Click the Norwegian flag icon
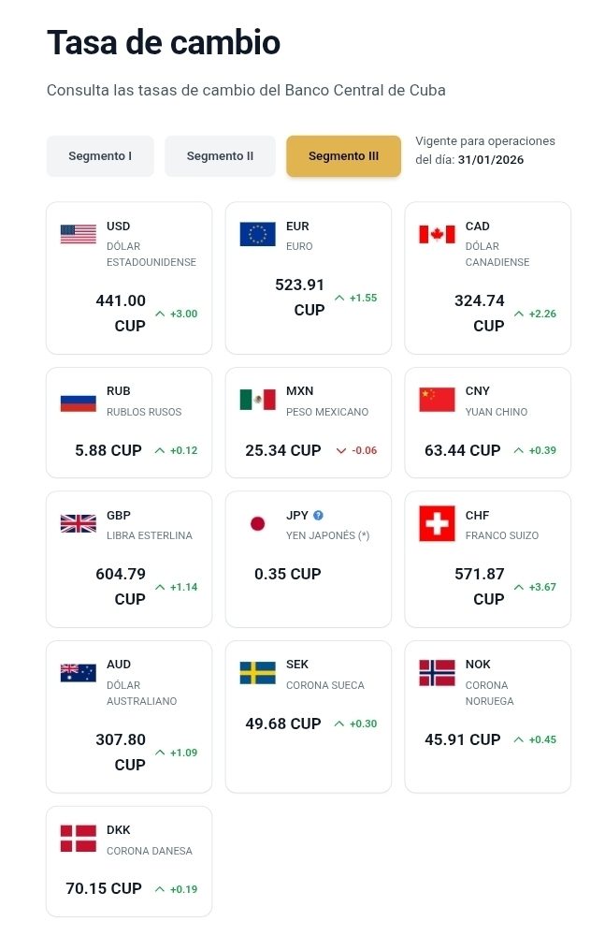This screenshot has width=605, height=936. coord(437,672)
